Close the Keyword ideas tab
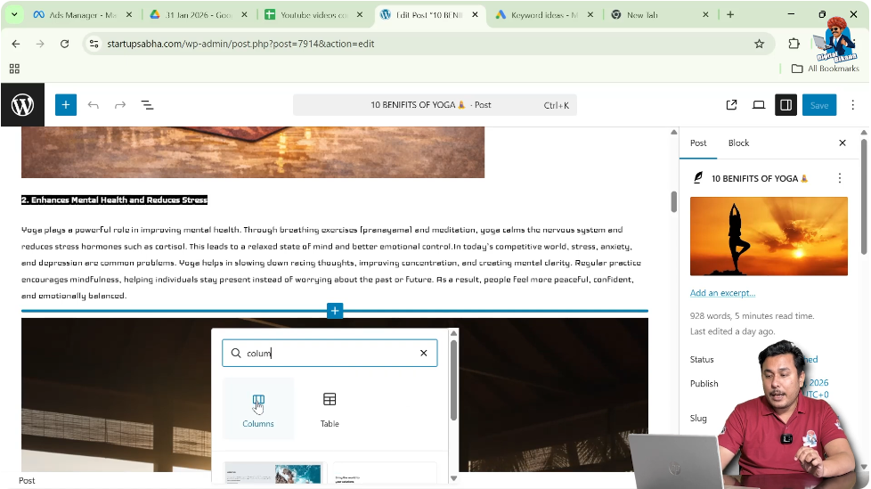The image size is (871, 489). point(590,15)
